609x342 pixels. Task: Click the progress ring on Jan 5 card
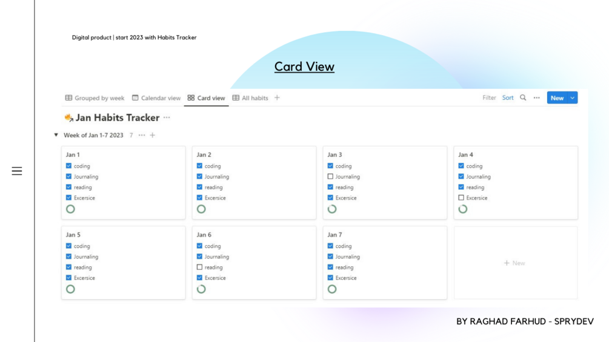click(x=70, y=289)
